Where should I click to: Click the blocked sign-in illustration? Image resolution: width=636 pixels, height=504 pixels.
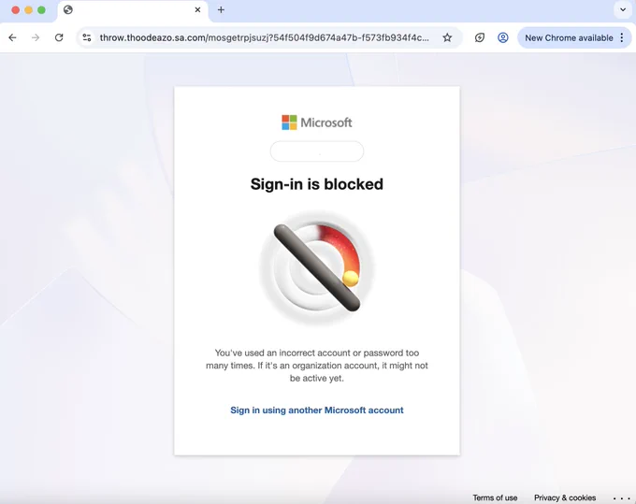[317, 267]
